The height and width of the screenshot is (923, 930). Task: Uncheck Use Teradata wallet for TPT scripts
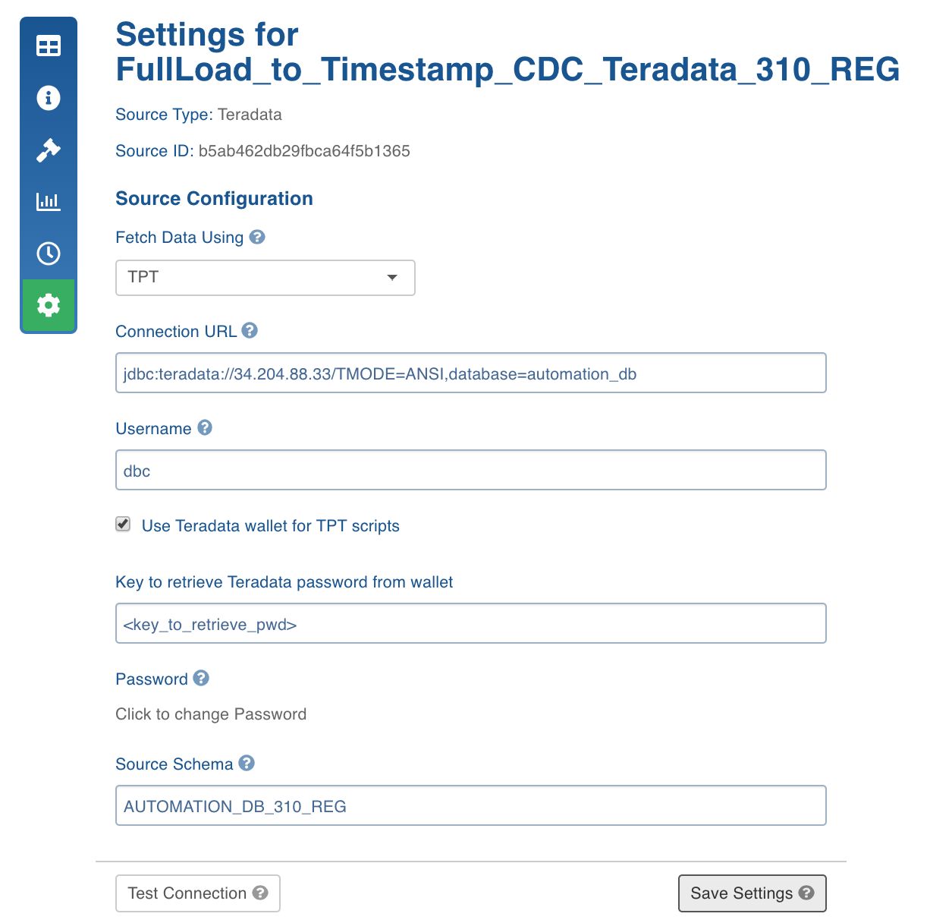(x=123, y=524)
